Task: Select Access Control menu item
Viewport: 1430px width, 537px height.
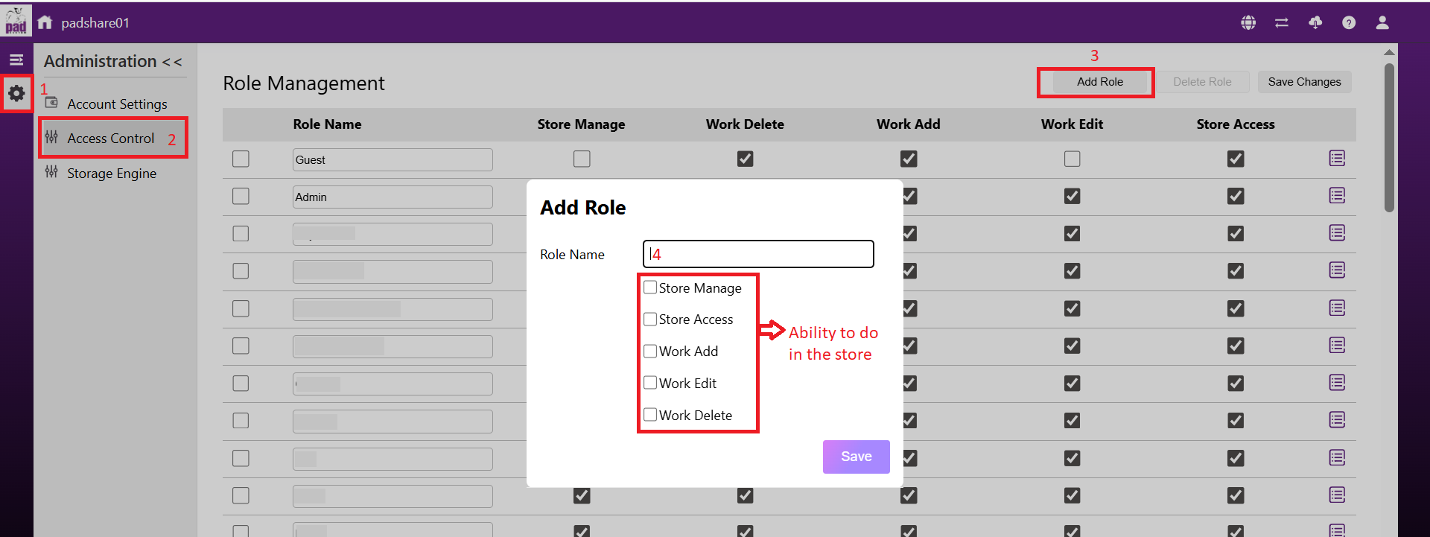Action: click(x=110, y=139)
